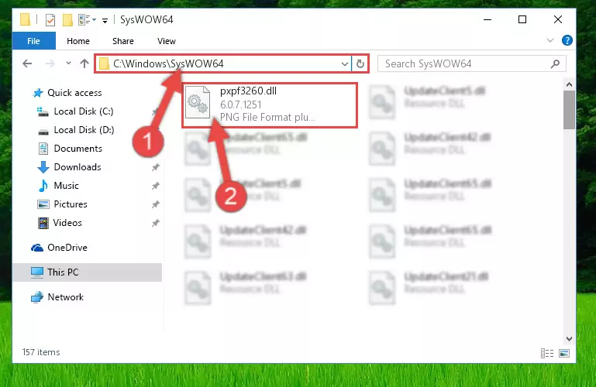
Task: Expand address bar history dropdown
Action: pyautogui.click(x=345, y=63)
